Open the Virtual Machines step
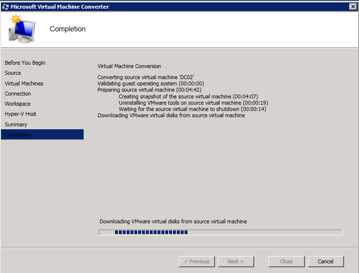Viewport: 359px width, 273px height. (x=24, y=83)
